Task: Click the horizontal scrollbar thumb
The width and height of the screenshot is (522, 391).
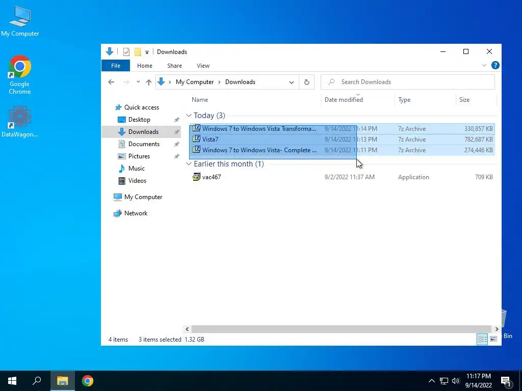Action: click(342, 329)
